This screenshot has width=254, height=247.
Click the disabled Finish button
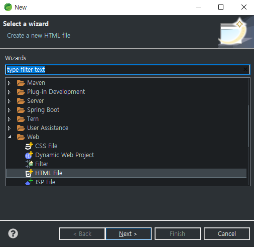click(x=178, y=233)
